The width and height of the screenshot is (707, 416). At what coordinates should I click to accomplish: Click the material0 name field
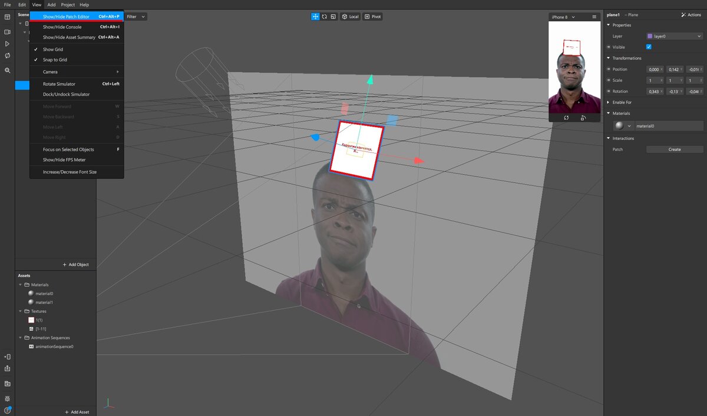pyautogui.click(x=669, y=126)
